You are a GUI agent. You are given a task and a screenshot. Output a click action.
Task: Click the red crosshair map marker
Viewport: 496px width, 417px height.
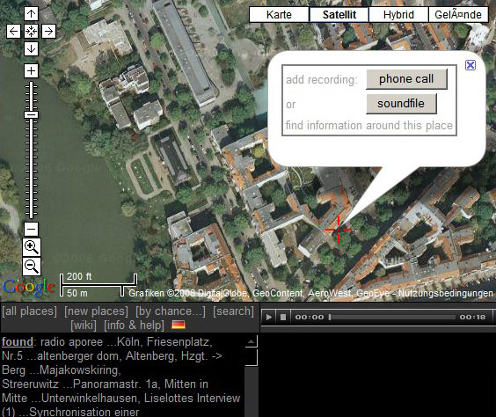coord(339,230)
